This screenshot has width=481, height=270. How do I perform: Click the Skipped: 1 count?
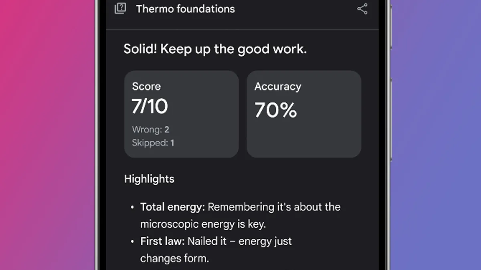(153, 143)
